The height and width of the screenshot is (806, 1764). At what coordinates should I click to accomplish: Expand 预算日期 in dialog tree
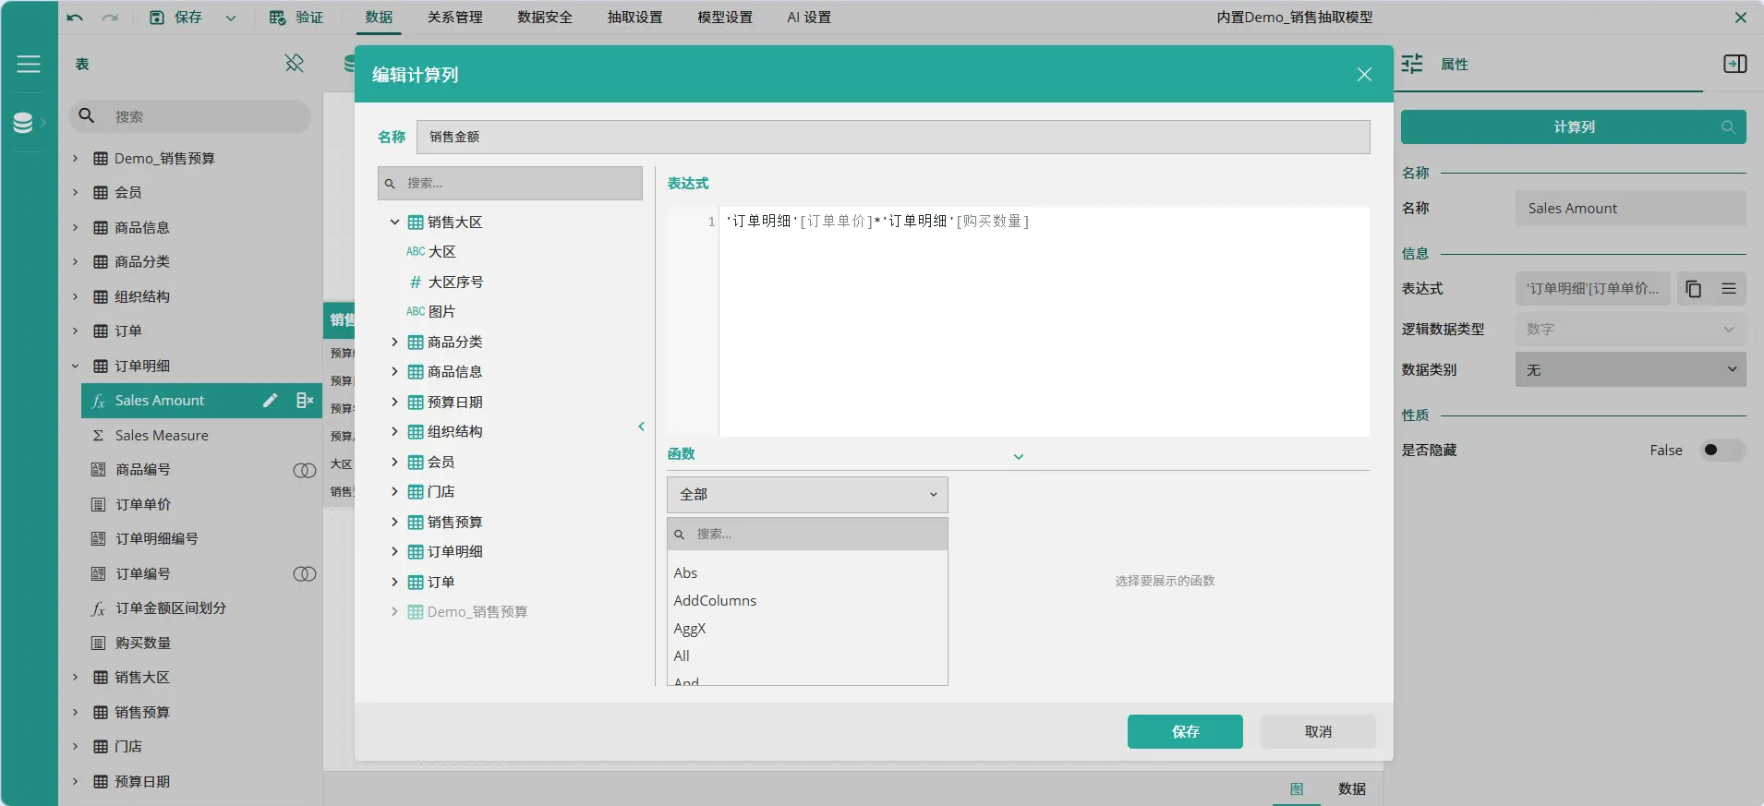(x=394, y=402)
